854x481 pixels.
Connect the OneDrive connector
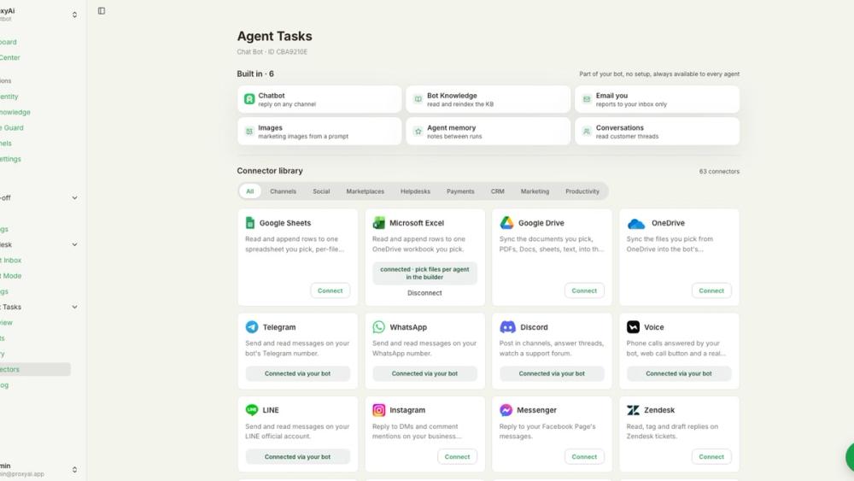(x=711, y=290)
